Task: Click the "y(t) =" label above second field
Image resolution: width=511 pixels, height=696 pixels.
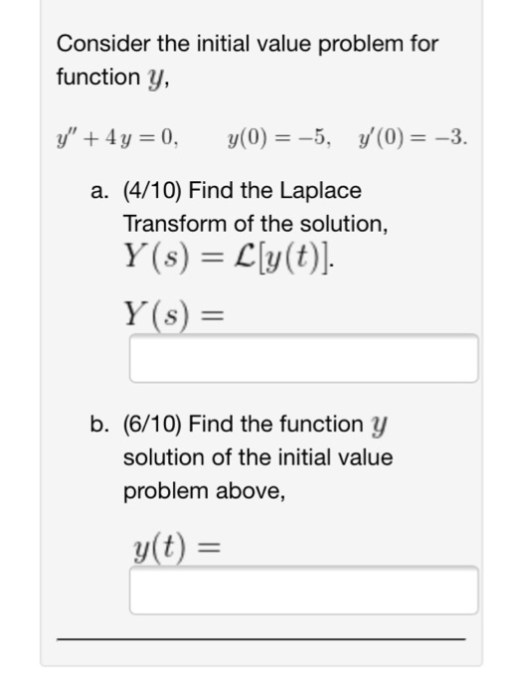Action: (176, 548)
